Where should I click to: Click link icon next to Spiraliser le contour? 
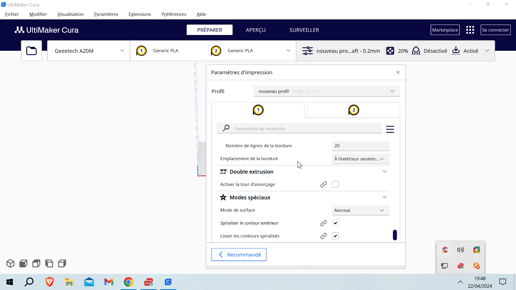click(323, 223)
